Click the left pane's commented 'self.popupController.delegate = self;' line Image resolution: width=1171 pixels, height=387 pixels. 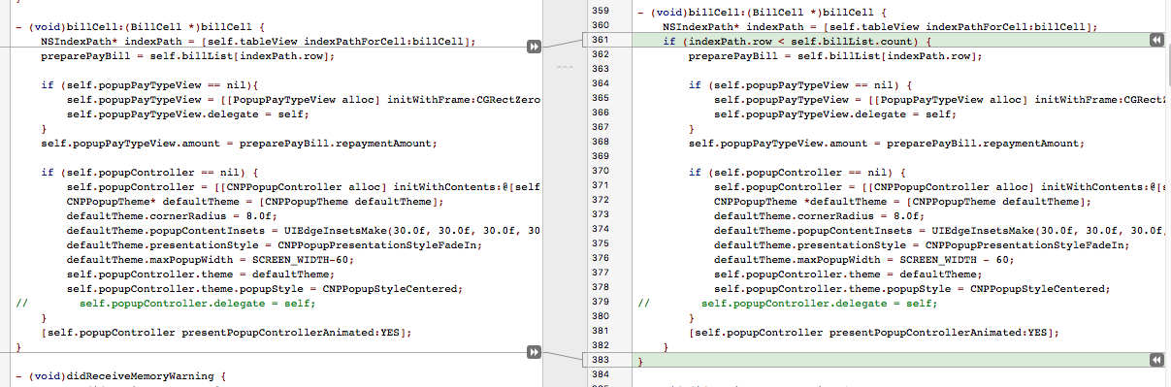(x=166, y=304)
